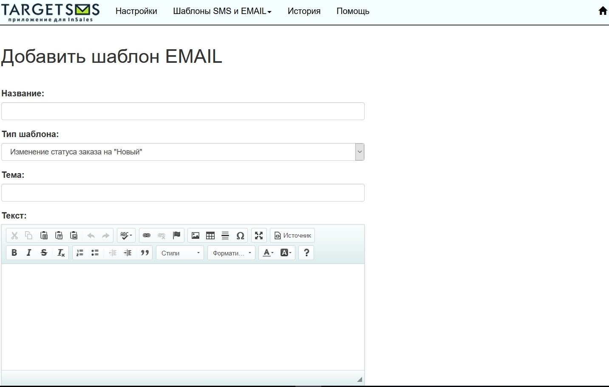This screenshot has width=609, height=387.
Task: Redo the last editor action
Action: coord(106,236)
